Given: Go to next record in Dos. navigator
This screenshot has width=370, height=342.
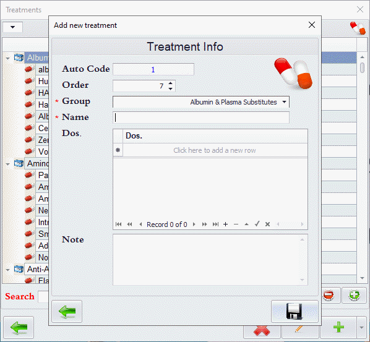Looking at the screenshot, I should [194, 224].
